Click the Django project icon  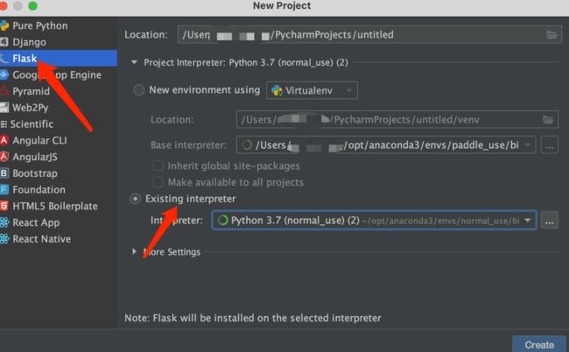click(x=4, y=42)
